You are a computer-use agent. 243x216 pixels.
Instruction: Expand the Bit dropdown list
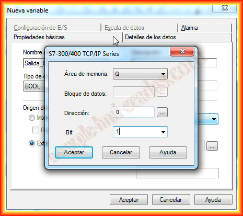pos(163,132)
